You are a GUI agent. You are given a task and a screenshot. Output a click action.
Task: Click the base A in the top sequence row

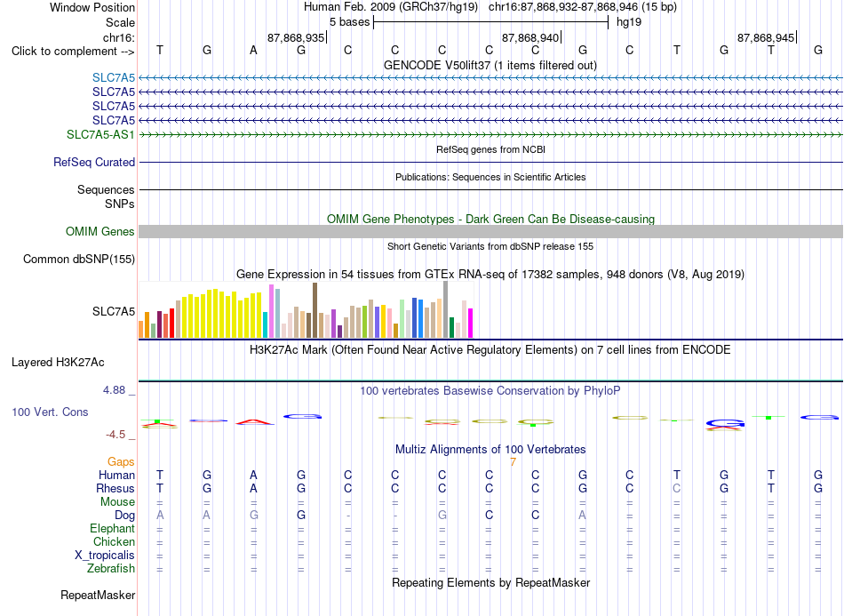pos(253,50)
